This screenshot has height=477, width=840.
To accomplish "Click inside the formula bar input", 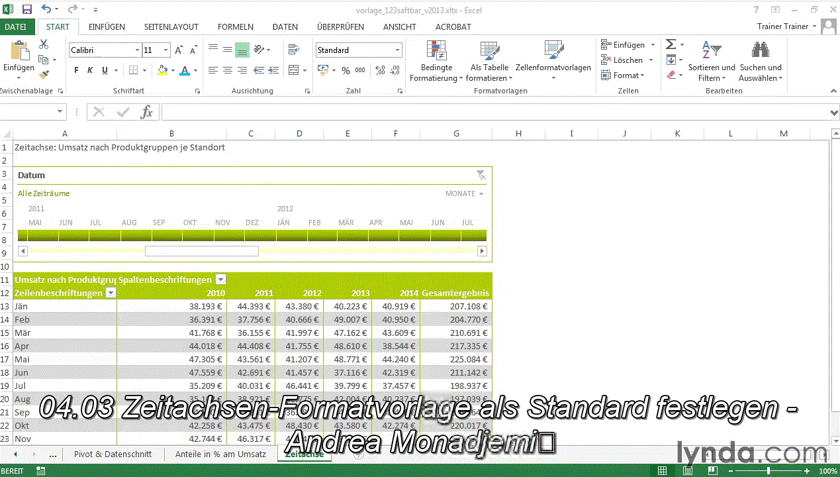I will click(x=494, y=112).
